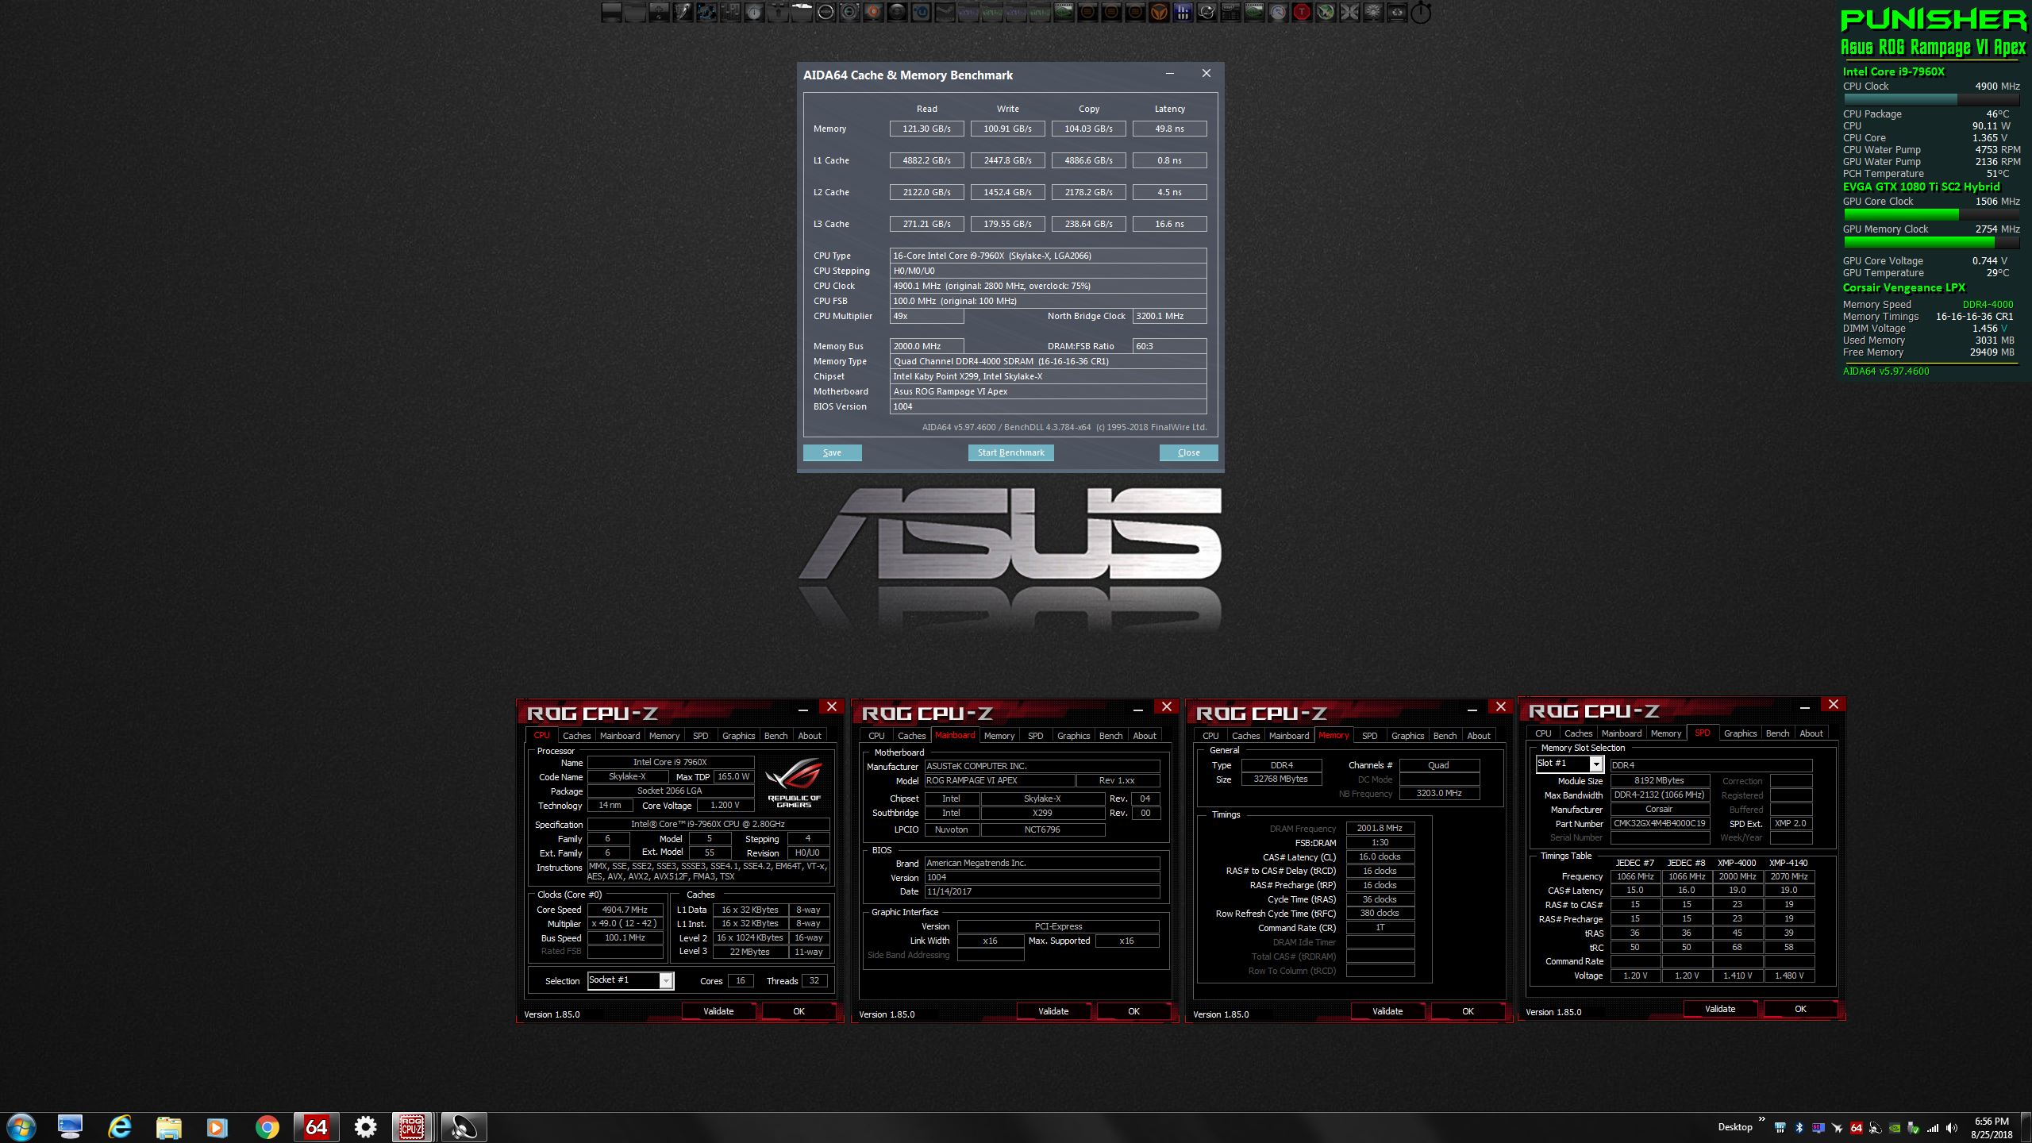Expand the Slot #1 memory slot dropdown
Image resolution: width=2032 pixels, height=1143 pixels.
pyautogui.click(x=1595, y=764)
